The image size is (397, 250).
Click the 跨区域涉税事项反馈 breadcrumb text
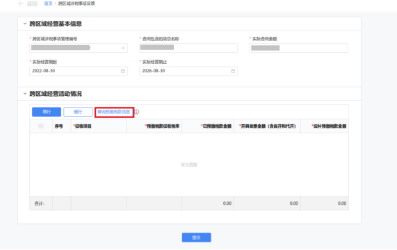76,3
